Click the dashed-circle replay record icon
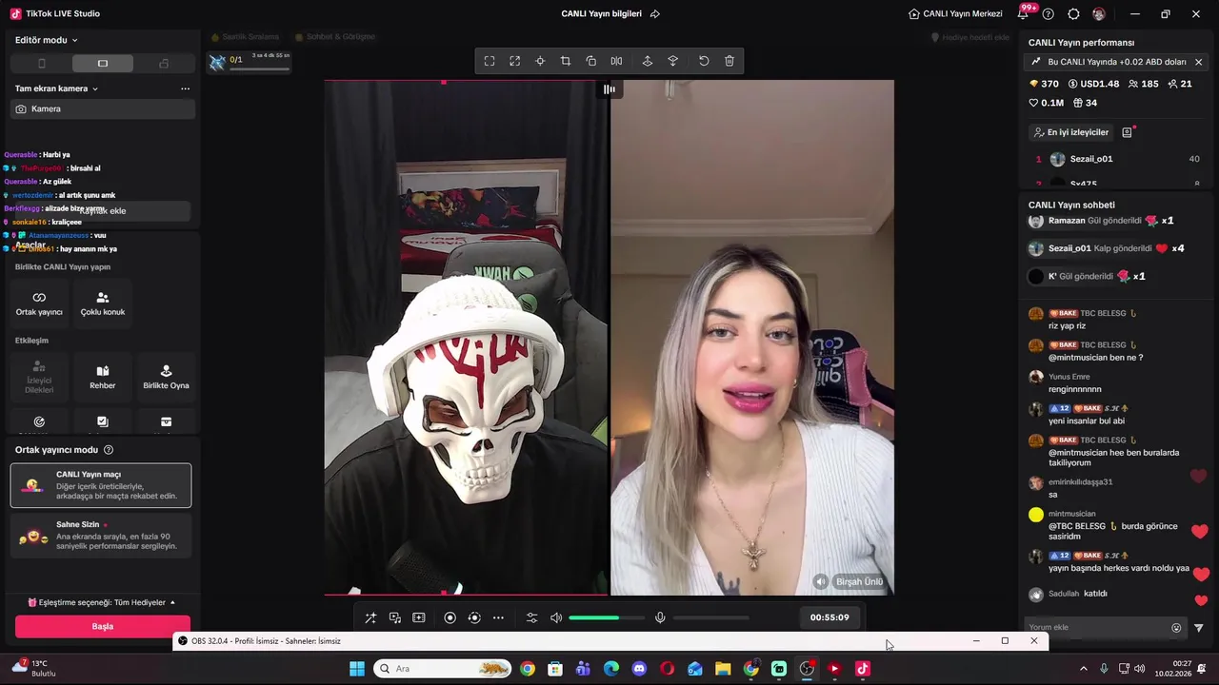The width and height of the screenshot is (1219, 685). pyautogui.click(x=474, y=617)
